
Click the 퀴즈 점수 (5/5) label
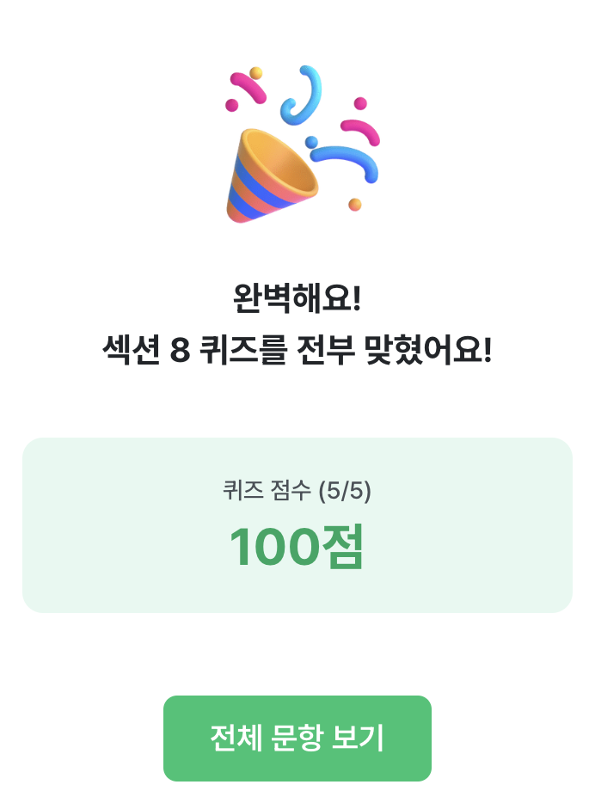tap(297, 491)
